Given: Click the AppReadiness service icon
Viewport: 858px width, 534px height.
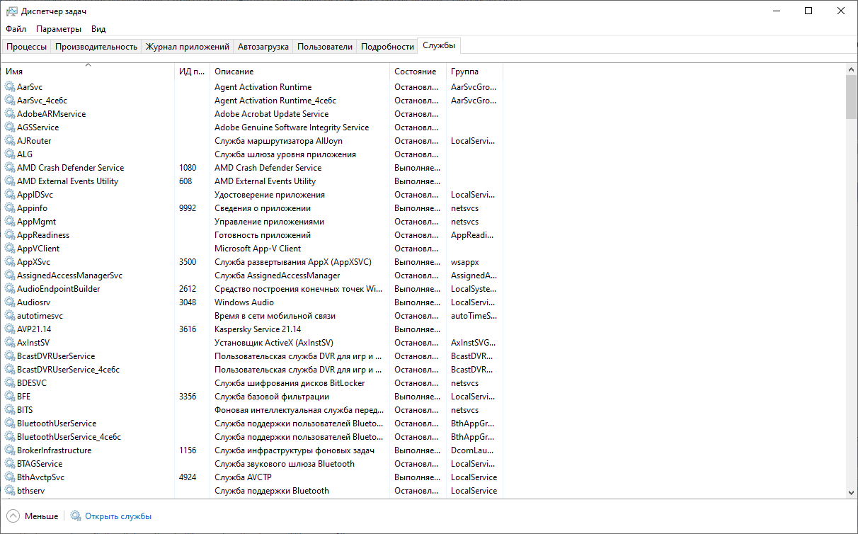Looking at the screenshot, I should [x=10, y=235].
